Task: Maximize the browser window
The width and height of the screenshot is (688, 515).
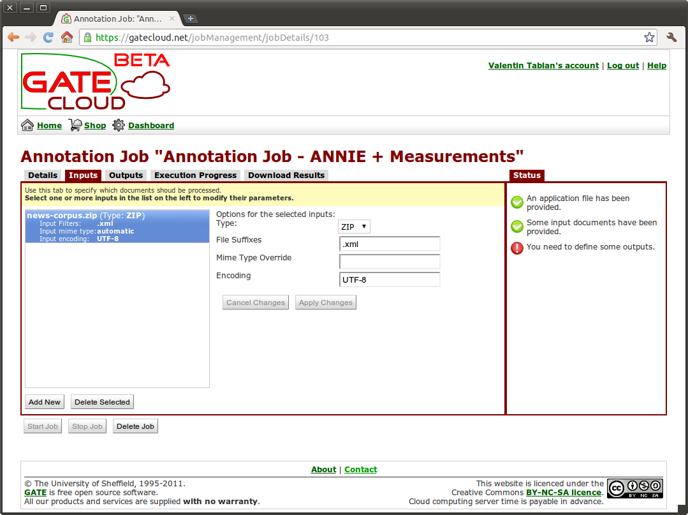Action: point(43,8)
